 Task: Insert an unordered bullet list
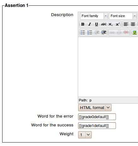coord(83,33)
